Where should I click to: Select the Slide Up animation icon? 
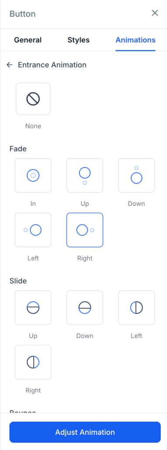33,308
